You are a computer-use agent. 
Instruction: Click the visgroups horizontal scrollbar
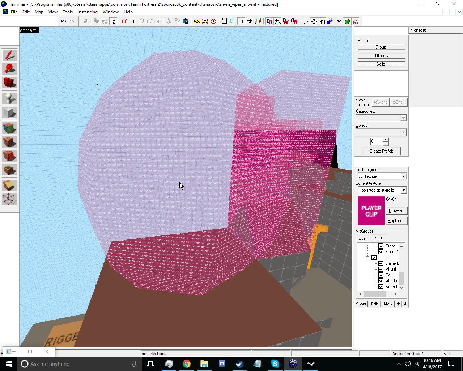pos(378,294)
